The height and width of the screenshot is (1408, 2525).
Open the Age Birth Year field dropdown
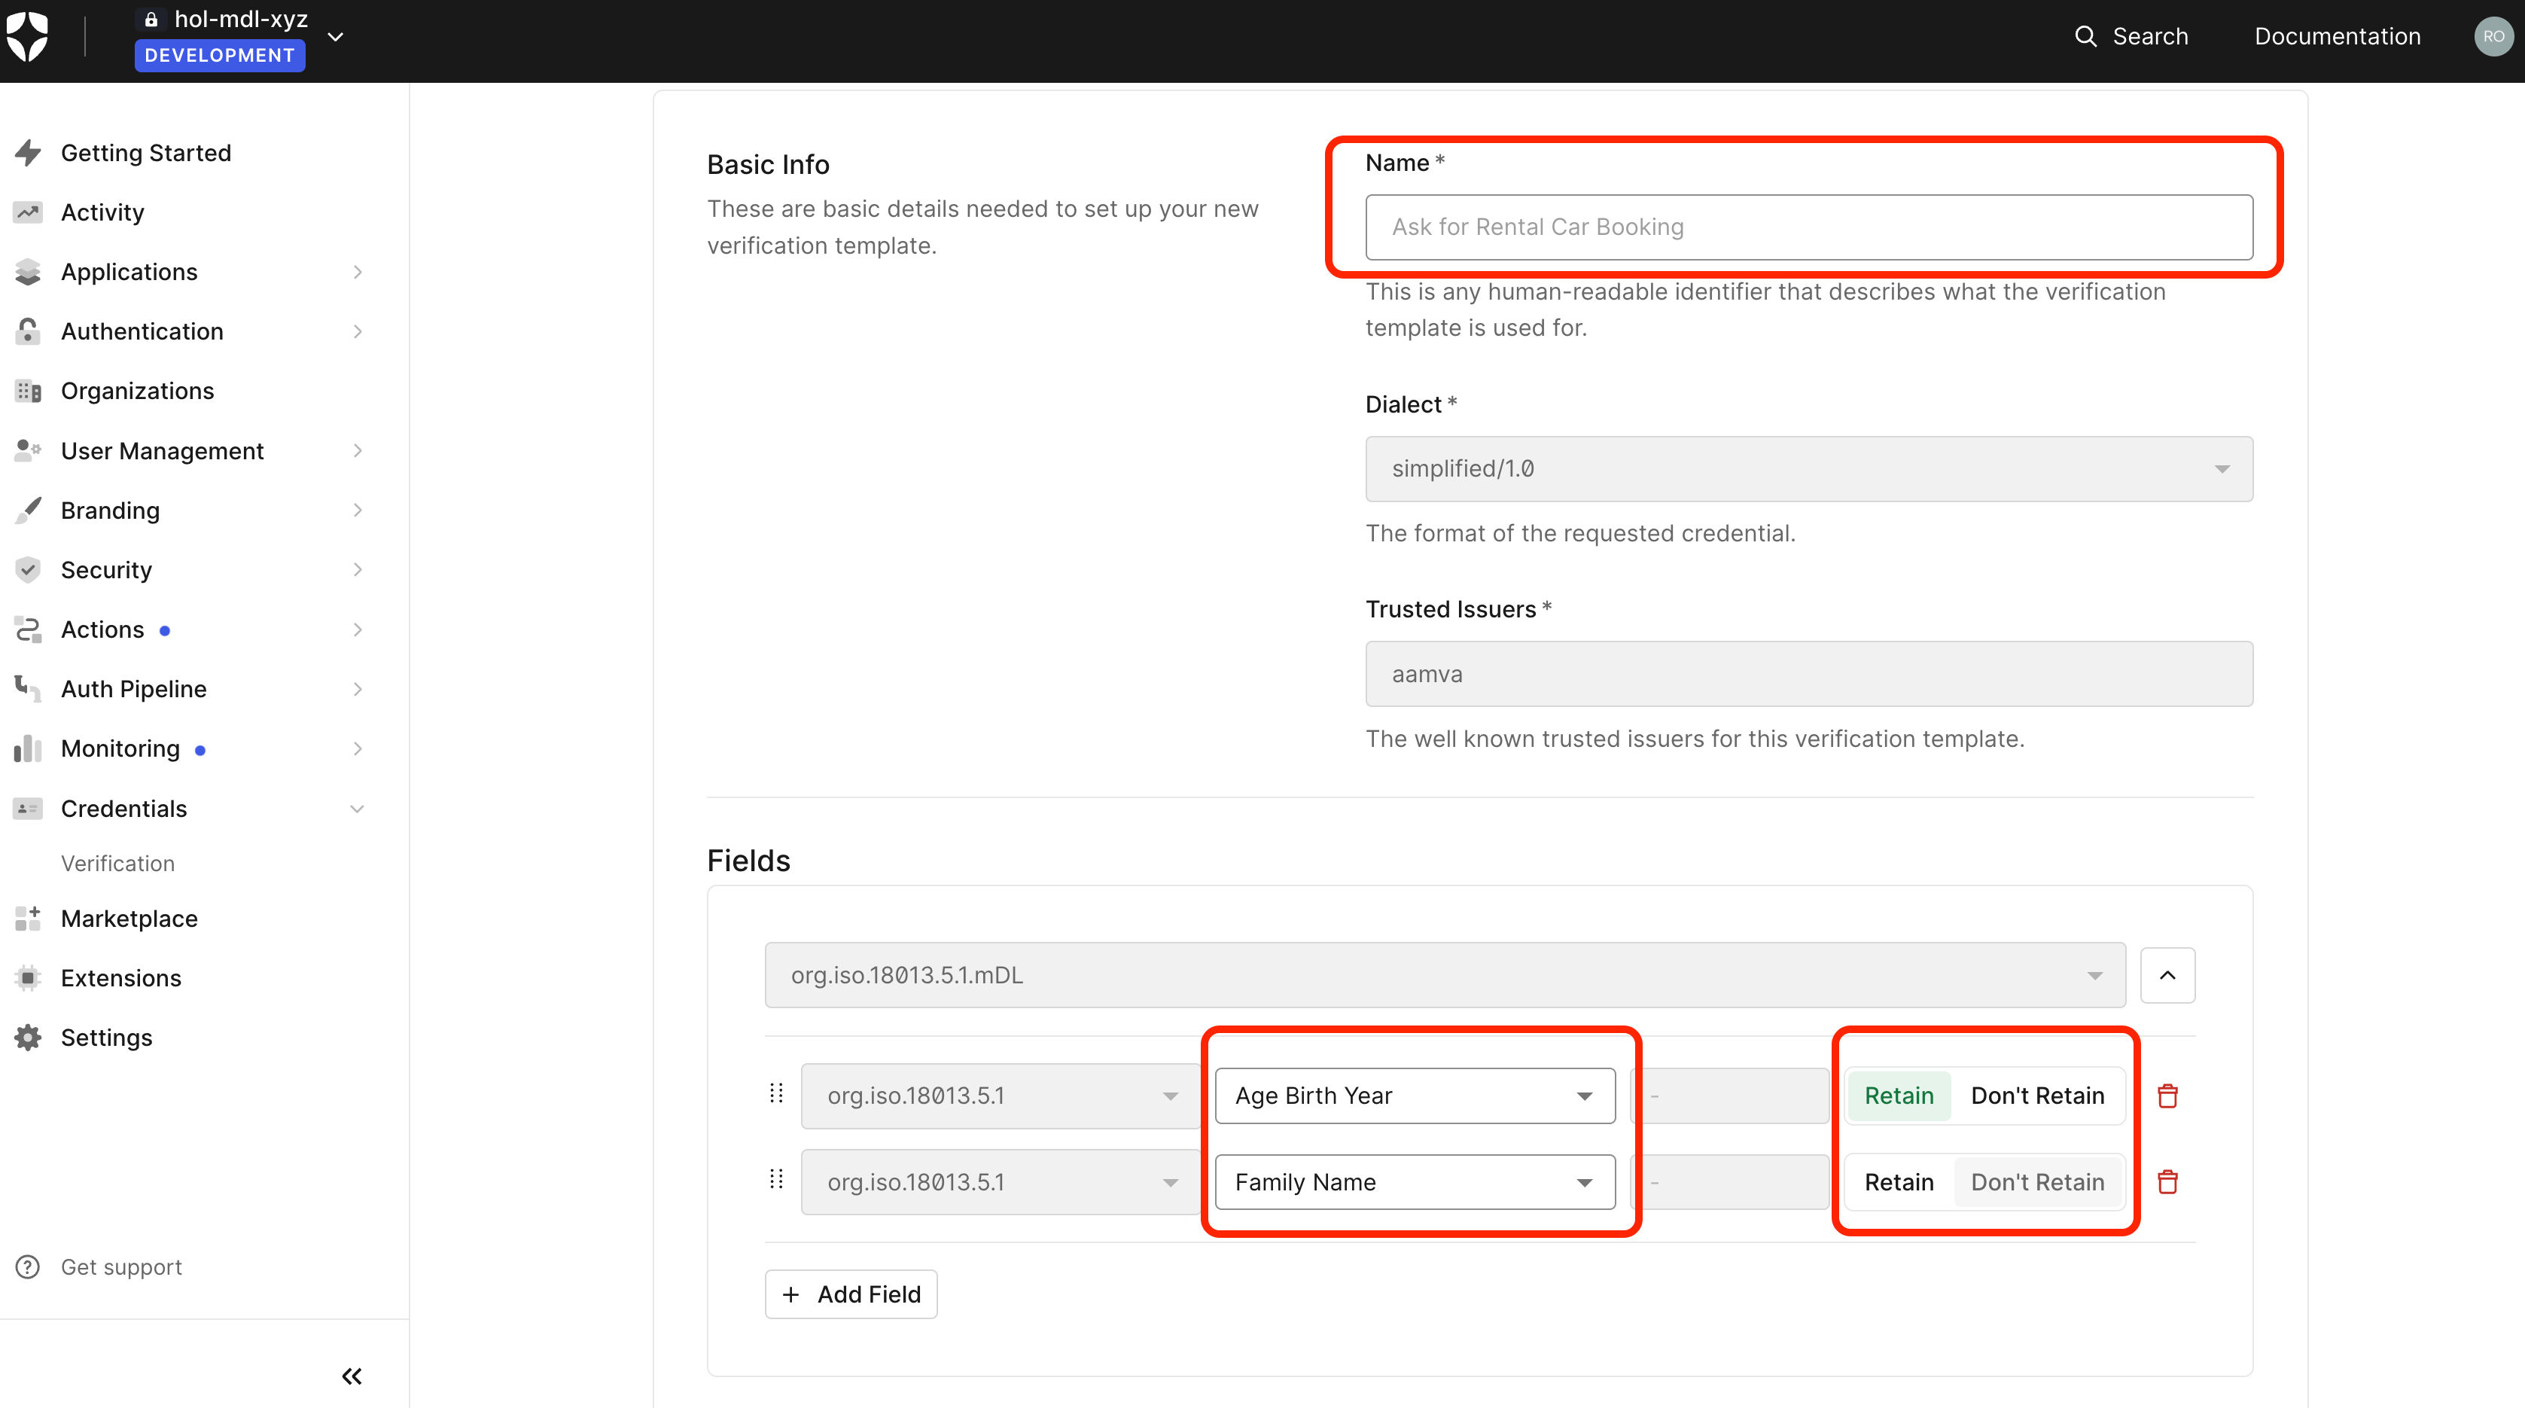tap(1415, 1096)
